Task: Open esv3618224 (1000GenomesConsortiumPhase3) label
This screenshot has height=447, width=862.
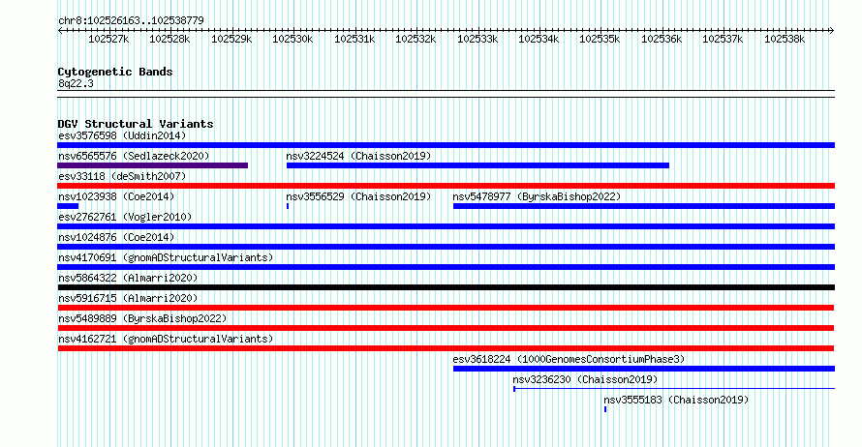Action: (569, 359)
